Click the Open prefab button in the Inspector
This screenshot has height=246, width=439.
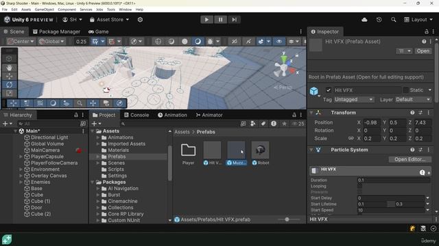423,51
